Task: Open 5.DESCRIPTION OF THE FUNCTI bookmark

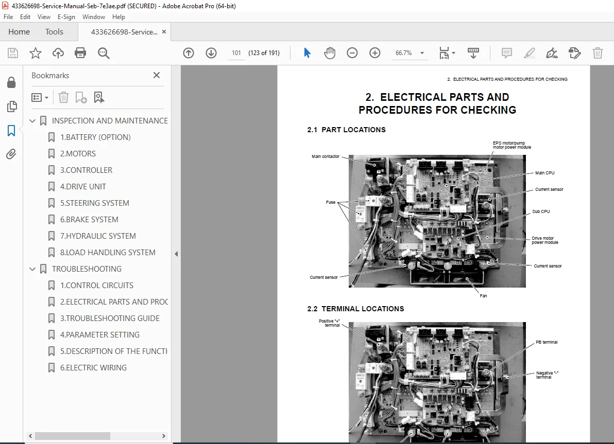Action: (x=113, y=351)
